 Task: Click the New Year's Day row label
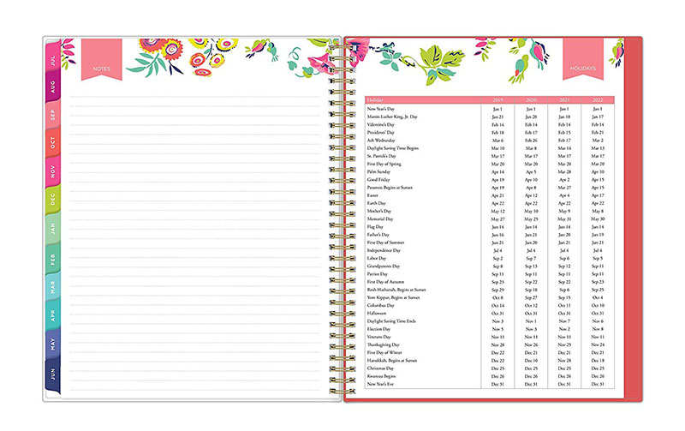[383, 109]
